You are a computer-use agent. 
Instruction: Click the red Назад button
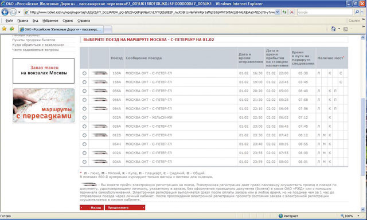tap(92, 207)
